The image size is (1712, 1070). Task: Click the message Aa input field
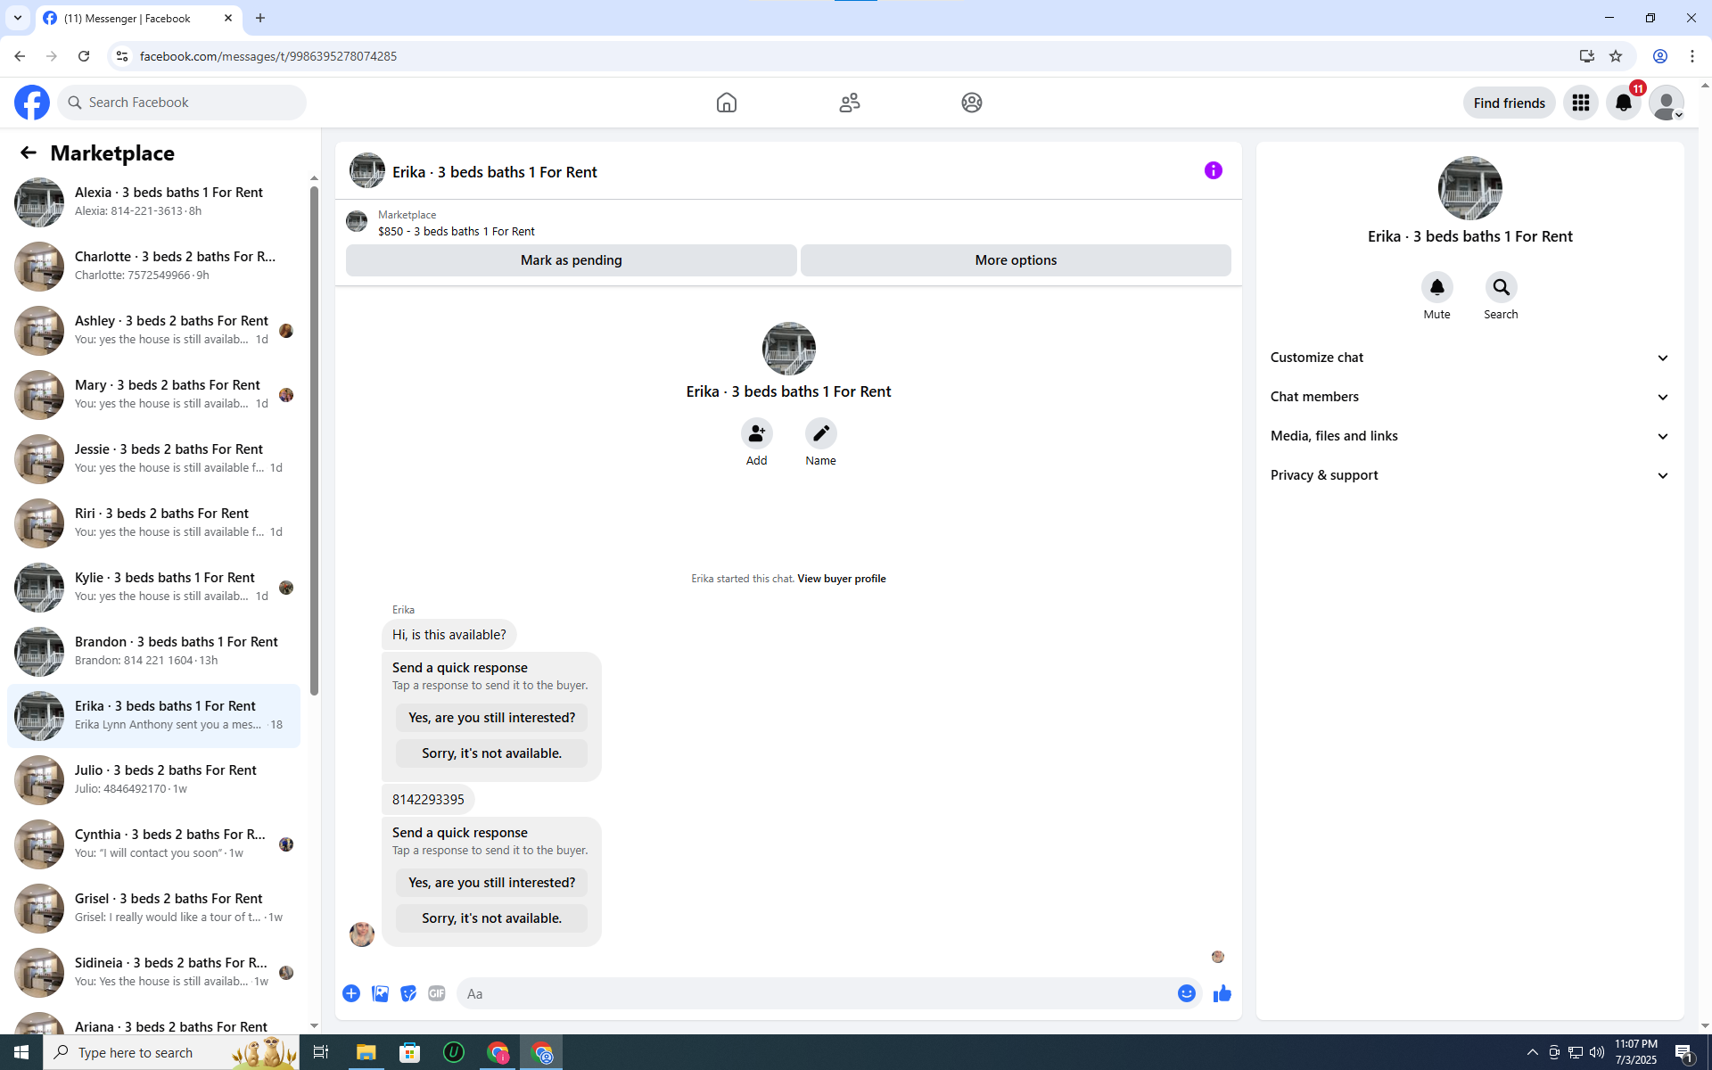click(816, 993)
